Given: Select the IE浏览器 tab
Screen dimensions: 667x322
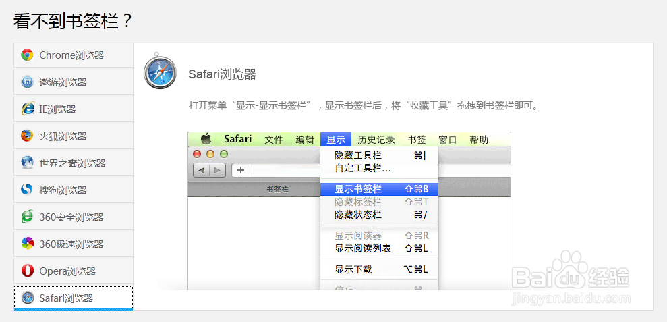Looking at the screenshot, I should tap(74, 109).
